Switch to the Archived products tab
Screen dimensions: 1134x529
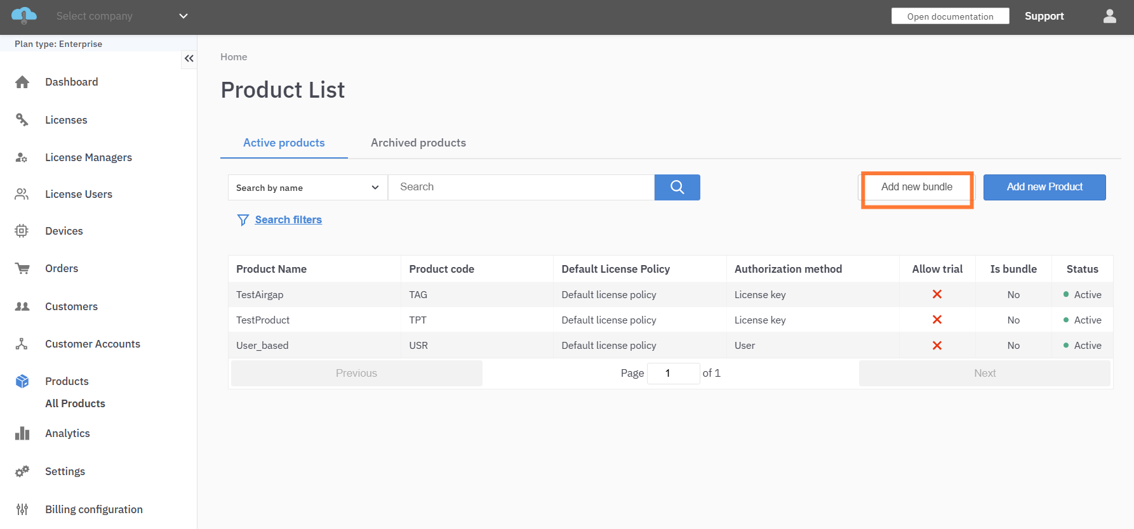[x=418, y=143]
